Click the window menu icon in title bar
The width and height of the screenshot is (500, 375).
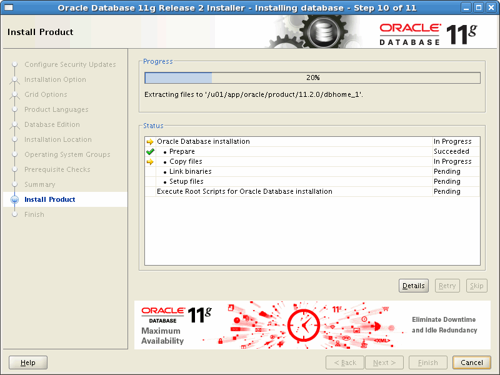pyautogui.click(x=9, y=7)
